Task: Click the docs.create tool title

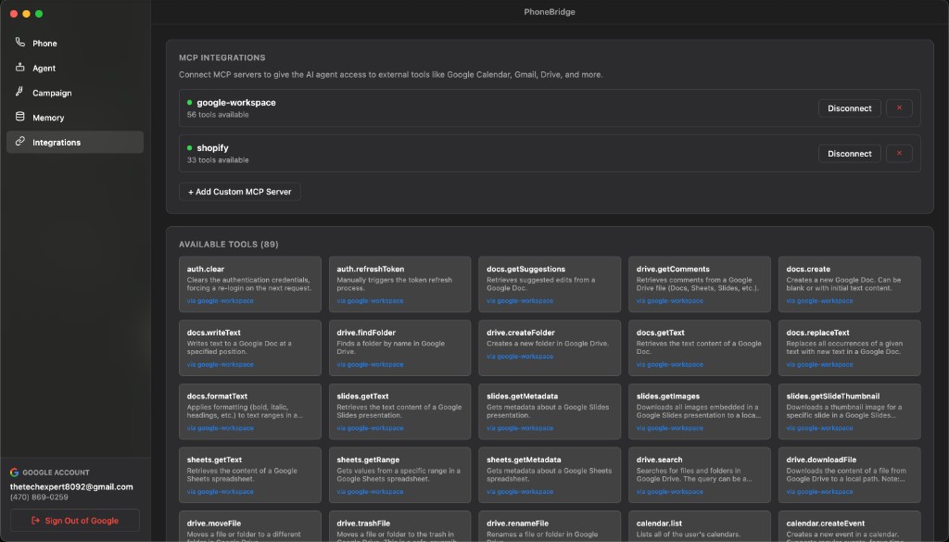Action: pyautogui.click(x=808, y=270)
